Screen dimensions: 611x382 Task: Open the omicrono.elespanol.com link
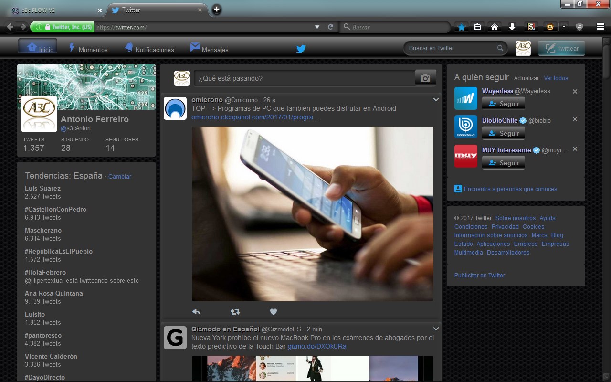[x=255, y=117]
